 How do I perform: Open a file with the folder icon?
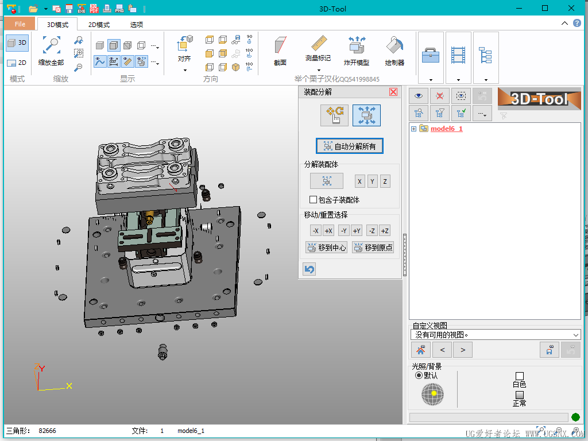[33, 9]
